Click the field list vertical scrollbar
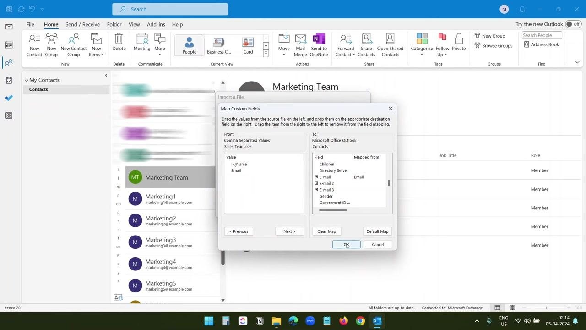This screenshot has width=586, height=330. (x=389, y=183)
